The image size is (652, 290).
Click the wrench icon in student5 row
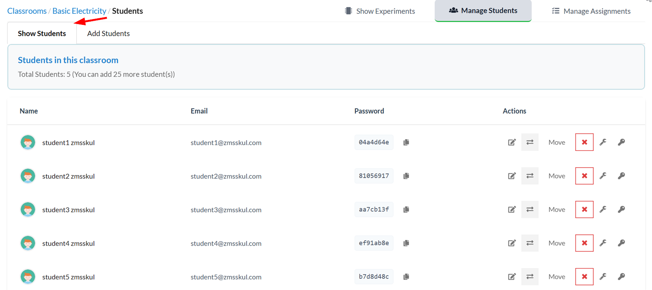coord(603,277)
